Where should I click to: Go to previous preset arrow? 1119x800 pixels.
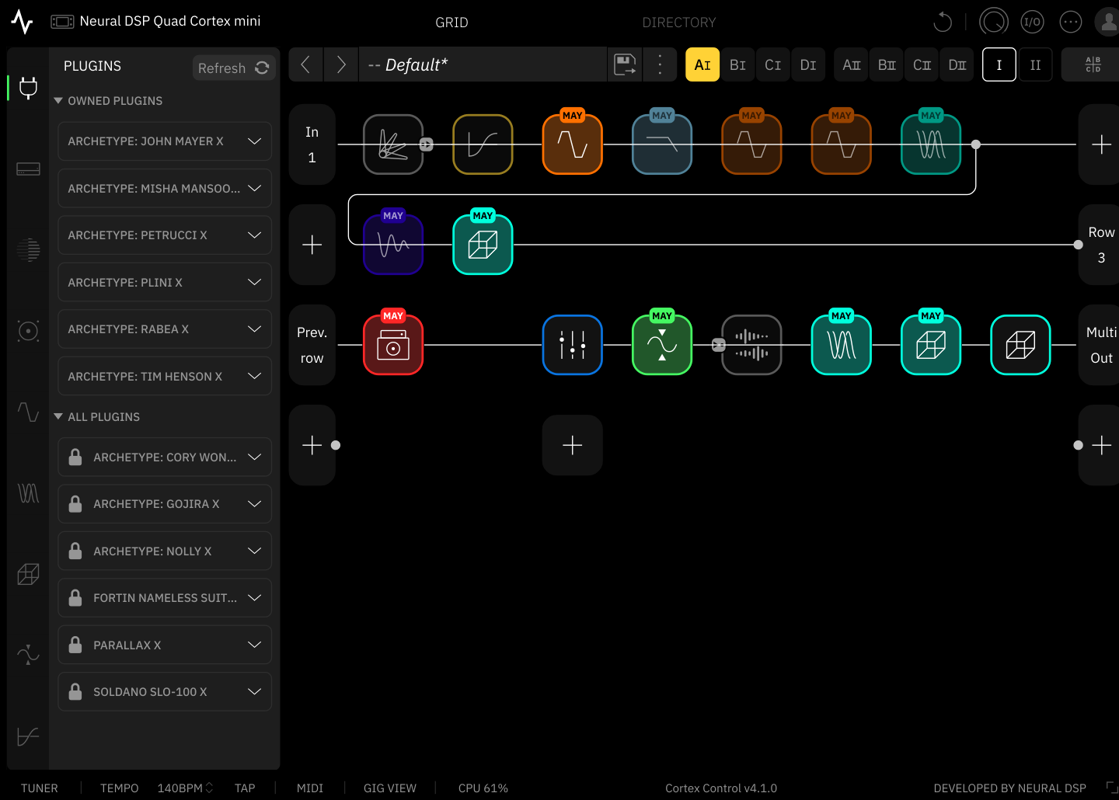(305, 64)
